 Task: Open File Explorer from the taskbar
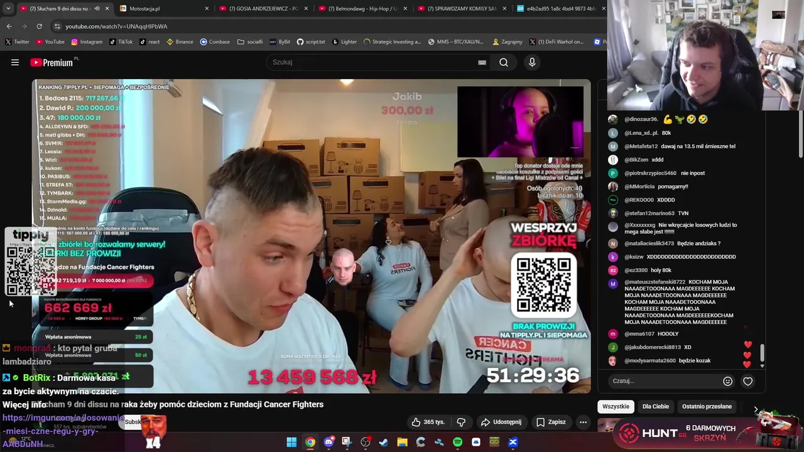(402, 442)
